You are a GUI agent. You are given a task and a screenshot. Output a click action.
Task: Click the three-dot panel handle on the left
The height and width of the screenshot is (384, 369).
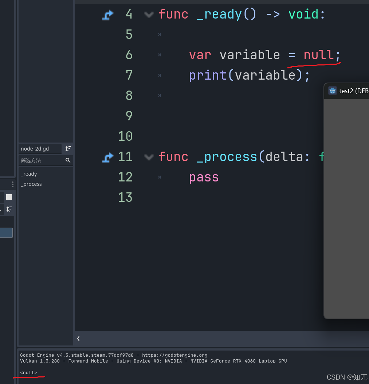coord(13,184)
